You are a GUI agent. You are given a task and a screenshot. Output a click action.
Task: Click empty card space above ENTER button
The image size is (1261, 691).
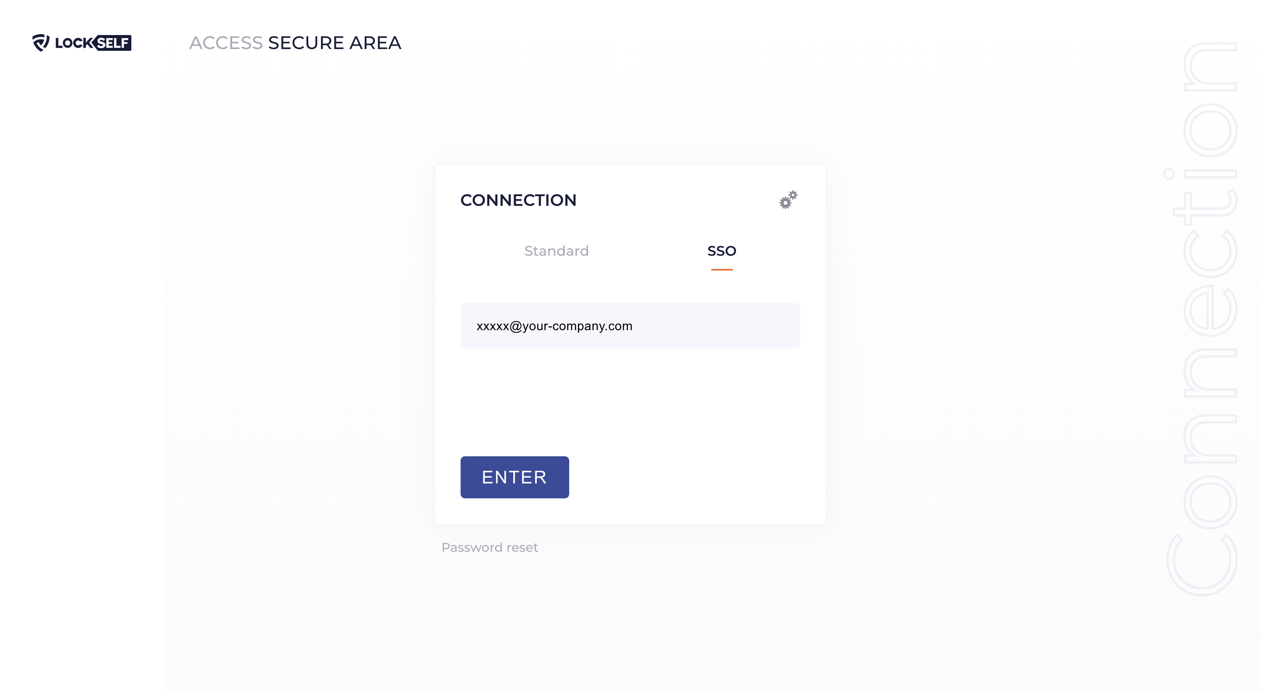click(x=630, y=402)
